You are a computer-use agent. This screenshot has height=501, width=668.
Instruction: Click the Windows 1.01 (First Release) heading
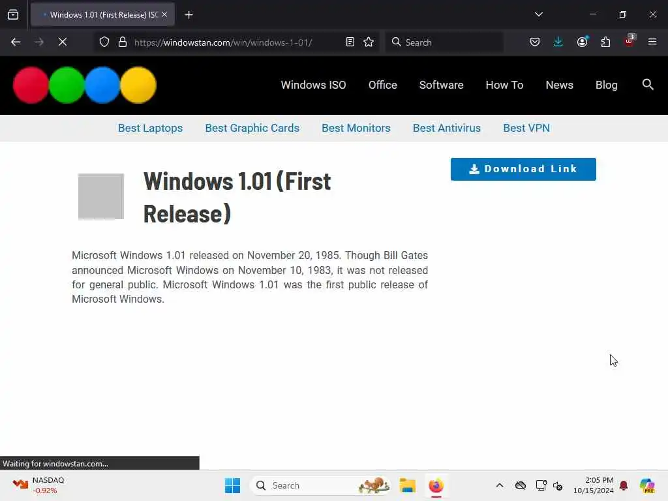pos(237,197)
